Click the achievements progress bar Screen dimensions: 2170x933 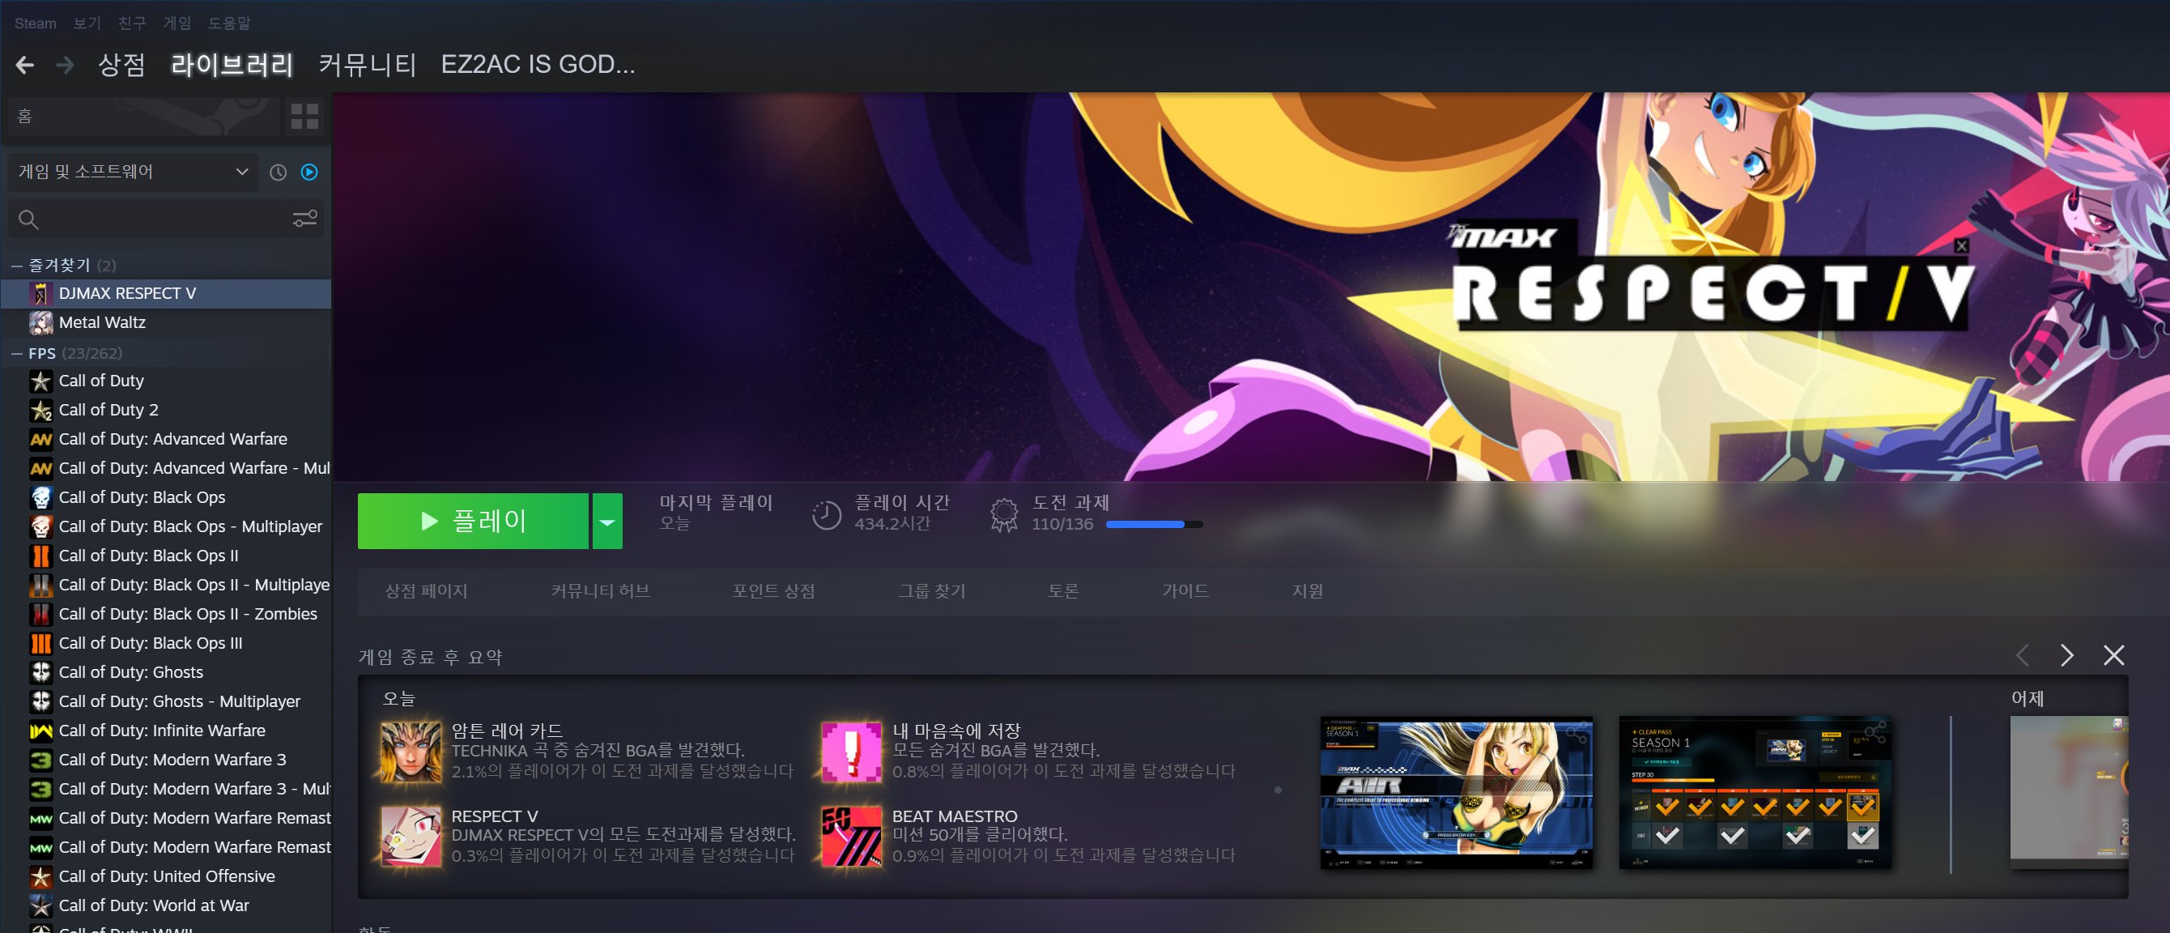pyautogui.click(x=1153, y=524)
